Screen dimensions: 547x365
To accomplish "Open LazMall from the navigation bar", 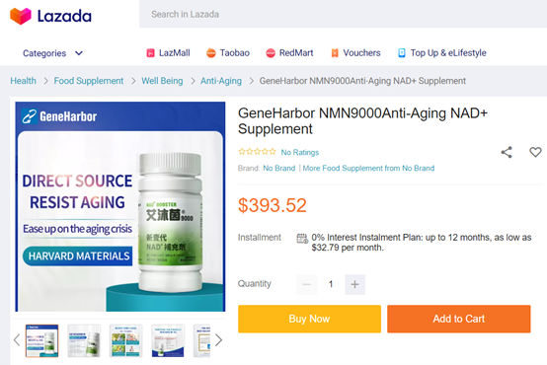I will coord(168,53).
